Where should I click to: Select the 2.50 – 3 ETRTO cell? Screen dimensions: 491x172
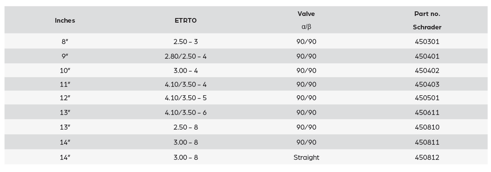185,42
